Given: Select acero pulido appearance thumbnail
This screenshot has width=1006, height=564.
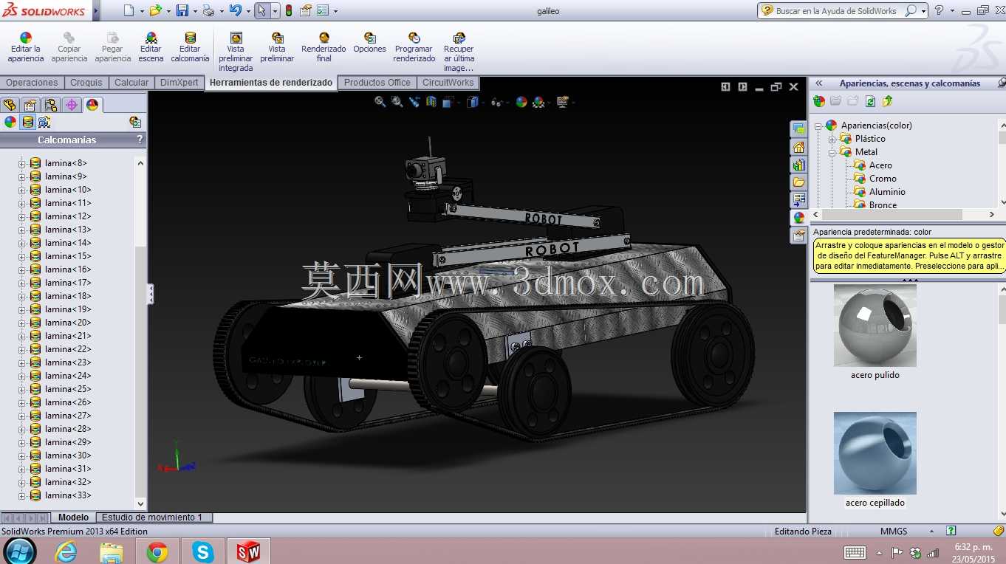Looking at the screenshot, I should (x=875, y=326).
